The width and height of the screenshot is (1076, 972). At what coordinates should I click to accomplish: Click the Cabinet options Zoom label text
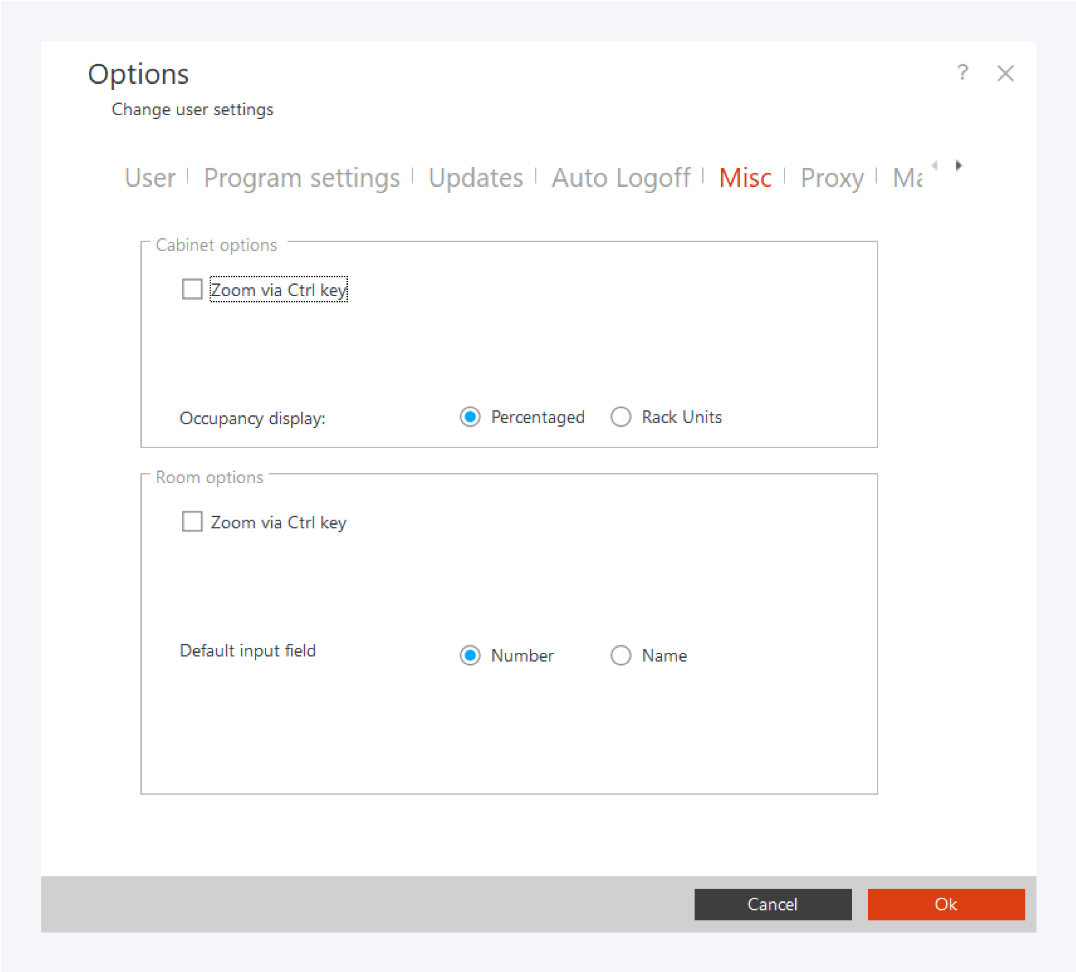click(x=278, y=290)
